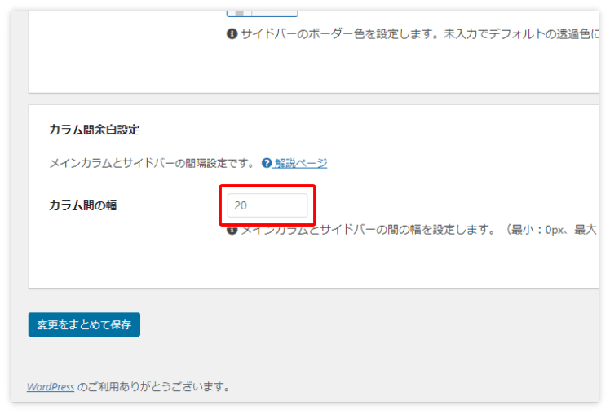Click the メインカラムとサイドバーの間隔設定です text
This screenshot has height=414, width=610.
click(152, 163)
